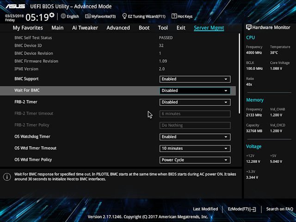The image size is (296, 222).
Task: Switch to the Tool tab
Action: (163, 28)
